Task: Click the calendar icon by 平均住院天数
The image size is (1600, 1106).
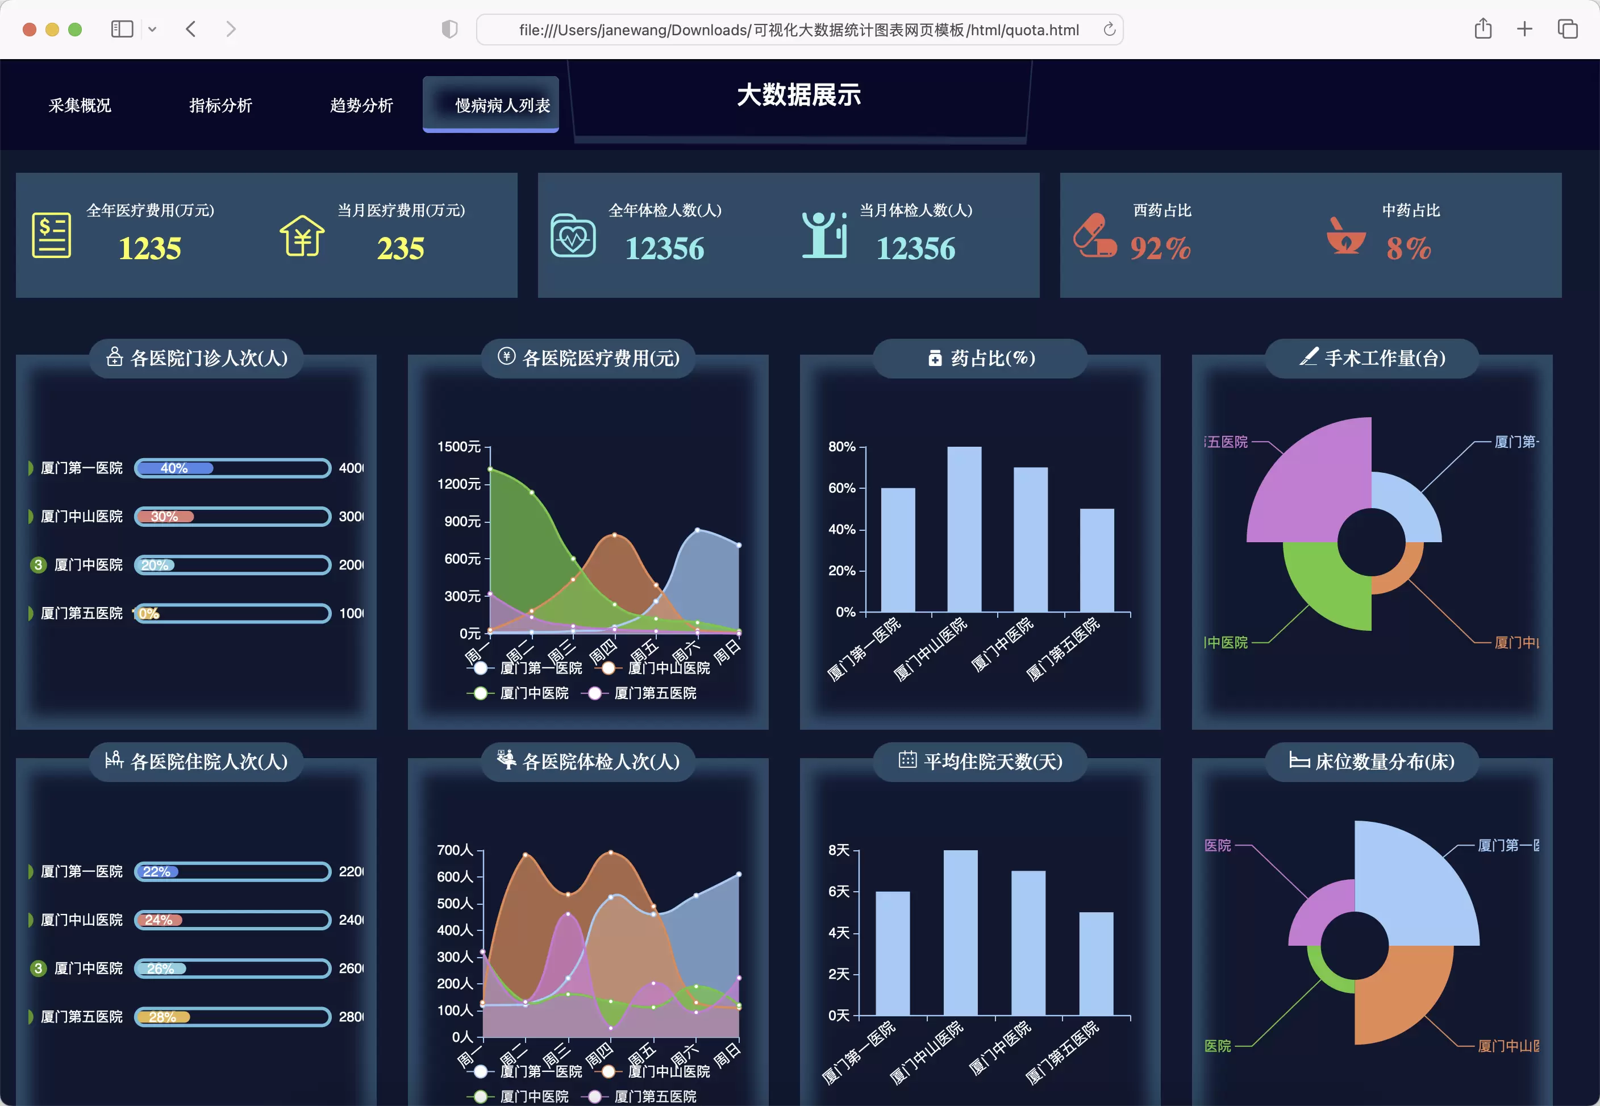Action: [x=907, y=759]
